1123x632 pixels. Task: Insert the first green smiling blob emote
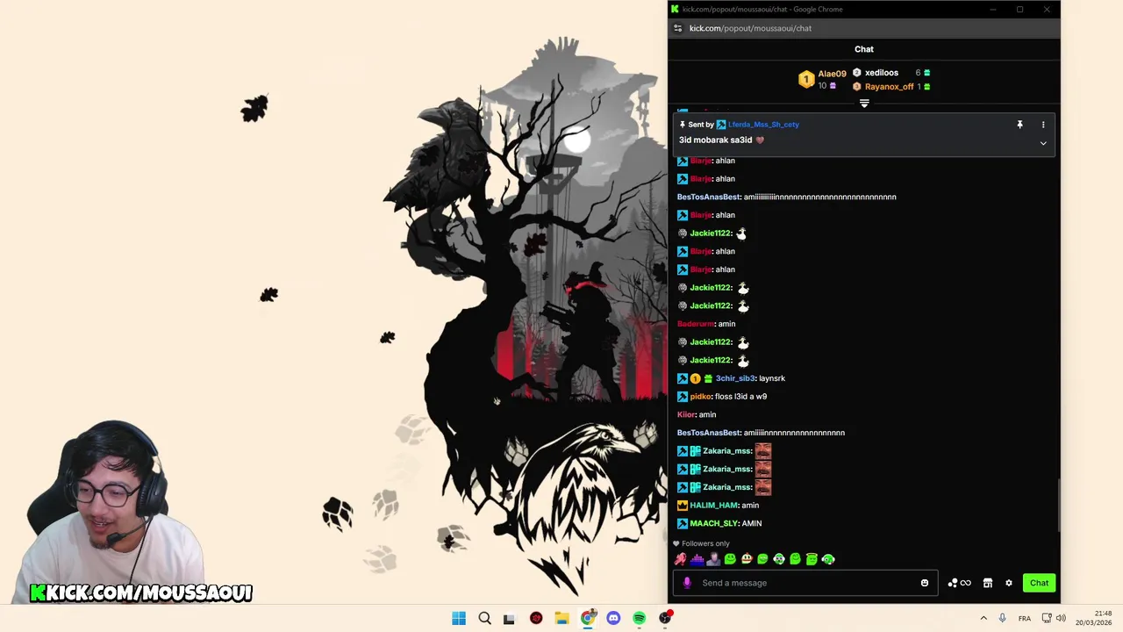point(730,559)
